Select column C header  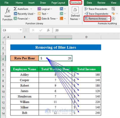pyautogui.click(x=55, y=37)
